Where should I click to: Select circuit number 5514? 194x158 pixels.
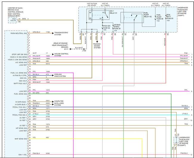click(48, 64)
